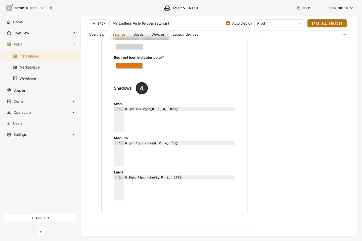Viewport: 362px width, 241px height.
Task: Click the Phystack logo
Action: click(x=181, y=8)
